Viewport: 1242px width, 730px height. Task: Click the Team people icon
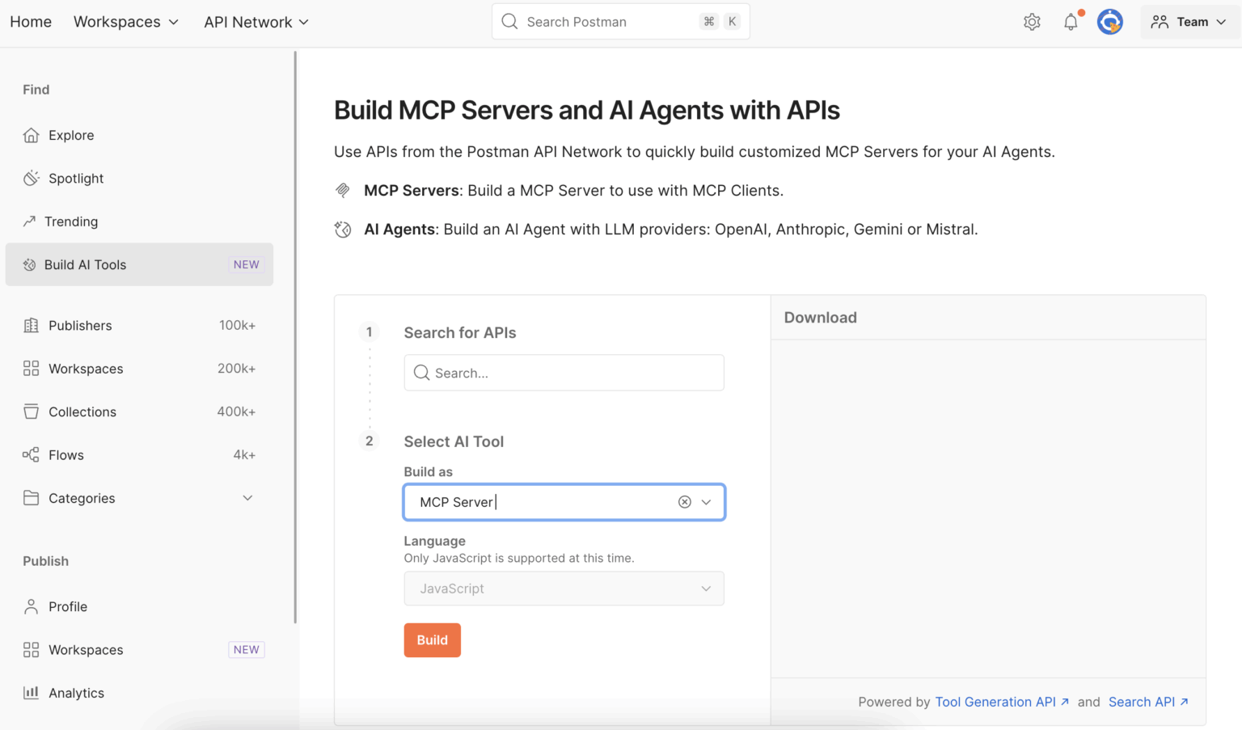click(x=1160, y=22)
